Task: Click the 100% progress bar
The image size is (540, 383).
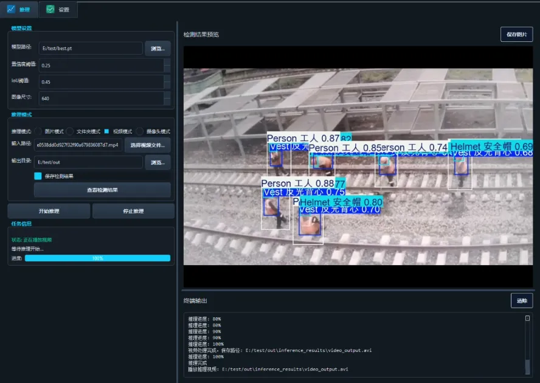Action: click(x=97, y=258)
